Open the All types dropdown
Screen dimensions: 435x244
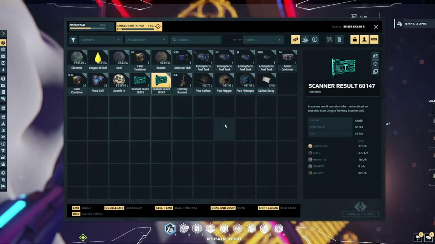click(101, 40)
